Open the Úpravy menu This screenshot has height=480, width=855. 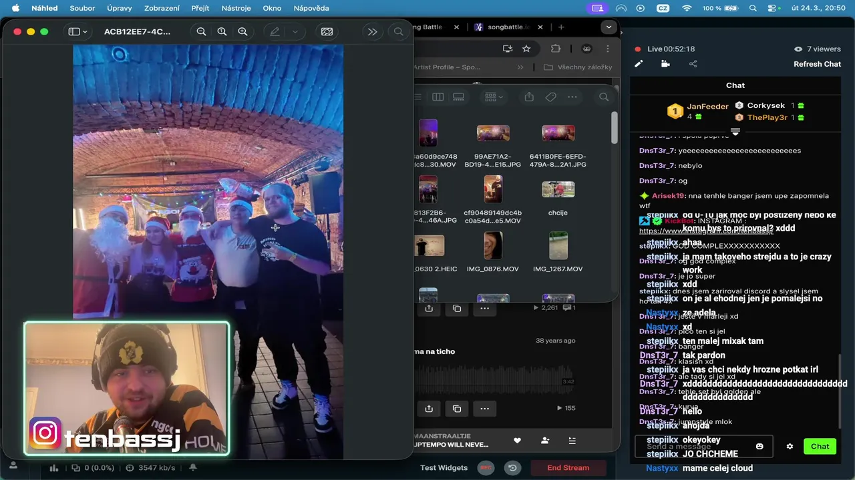[x=120, y=8]
